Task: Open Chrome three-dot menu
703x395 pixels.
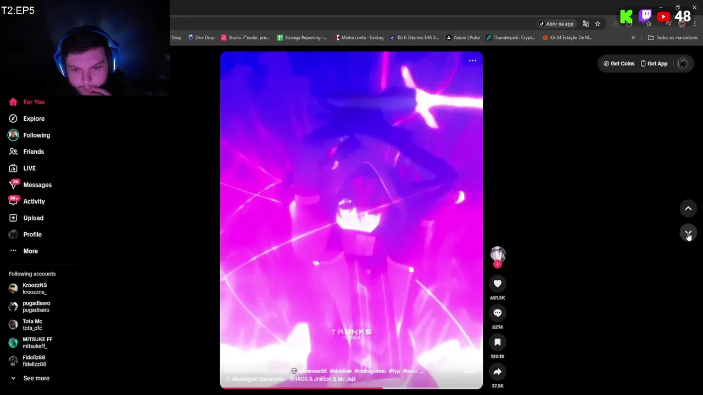Action: coord(695,24)
